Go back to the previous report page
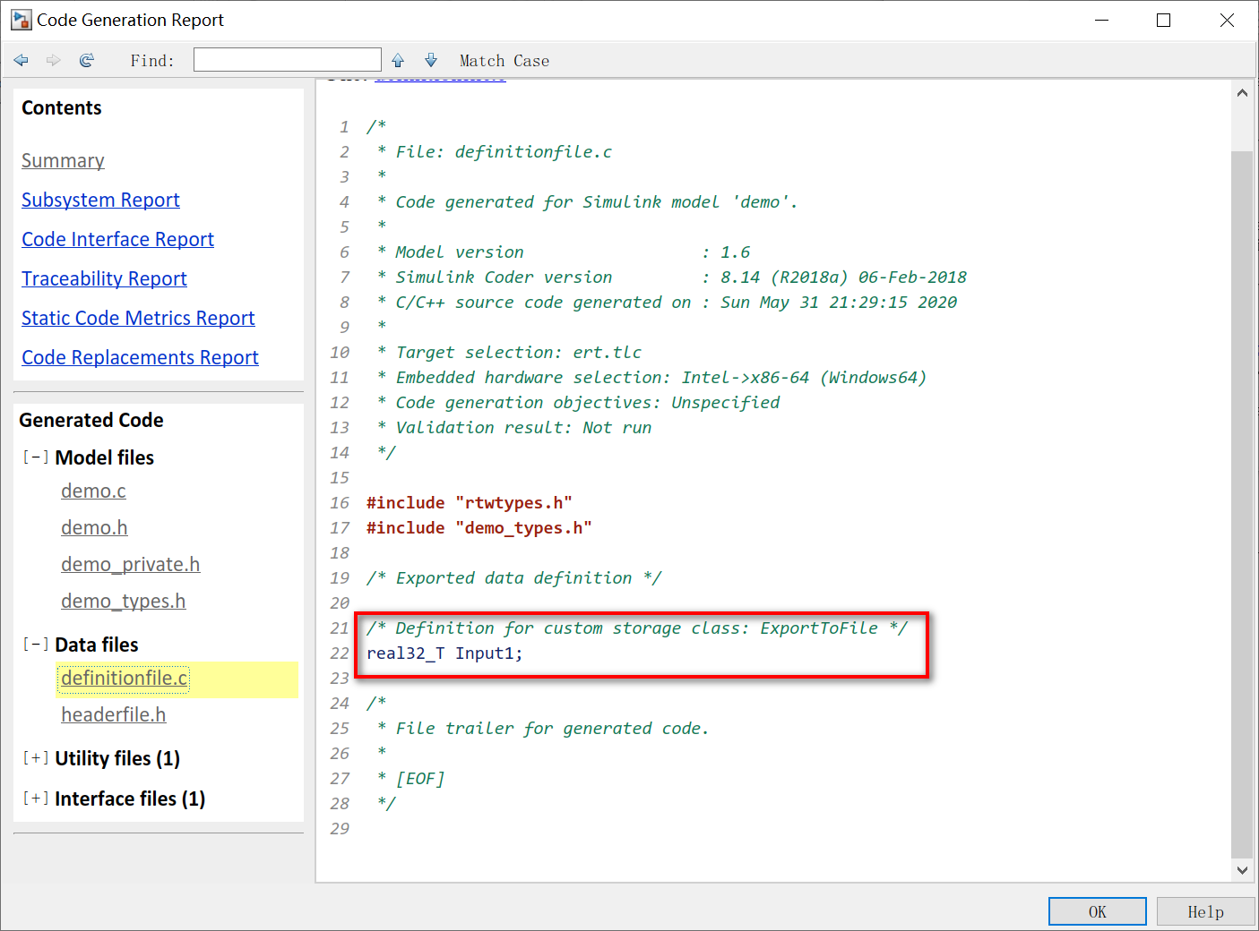The height and width of the screenshot is (931, 1259). tap(22, 60)
